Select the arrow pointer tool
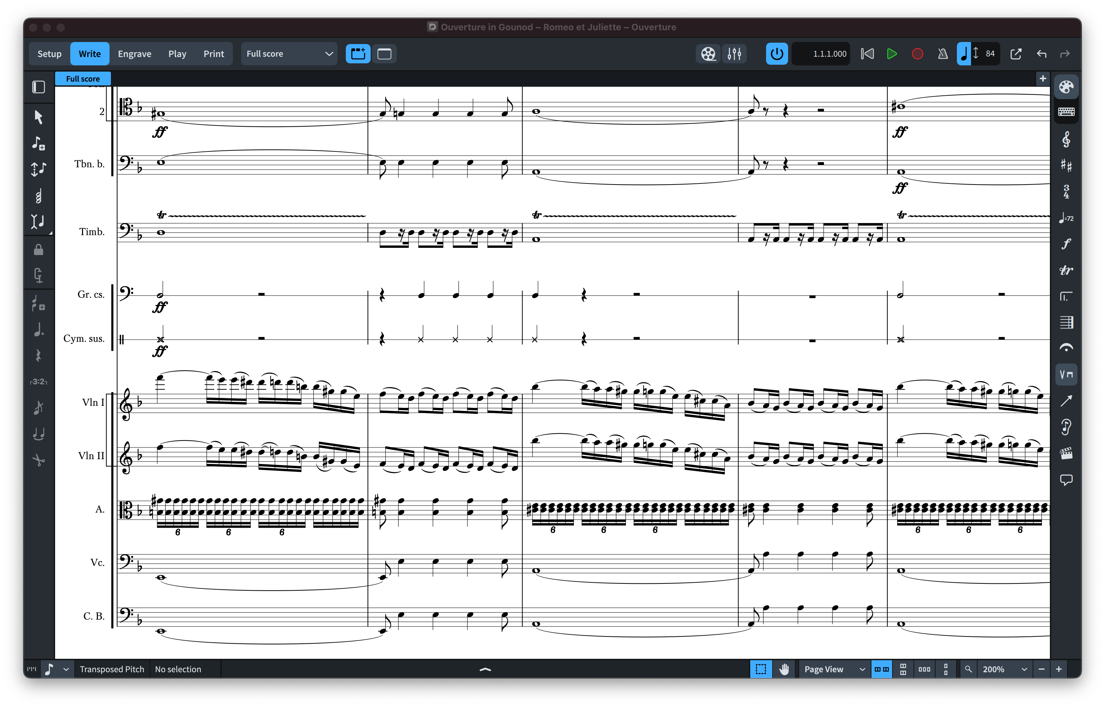 [39, 117]
